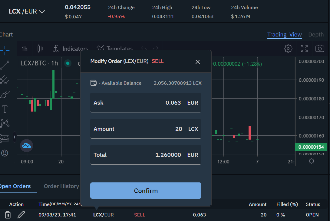The image size is (330, 221).
Task: Switch to the Order History tab
Action: (61, 186)
